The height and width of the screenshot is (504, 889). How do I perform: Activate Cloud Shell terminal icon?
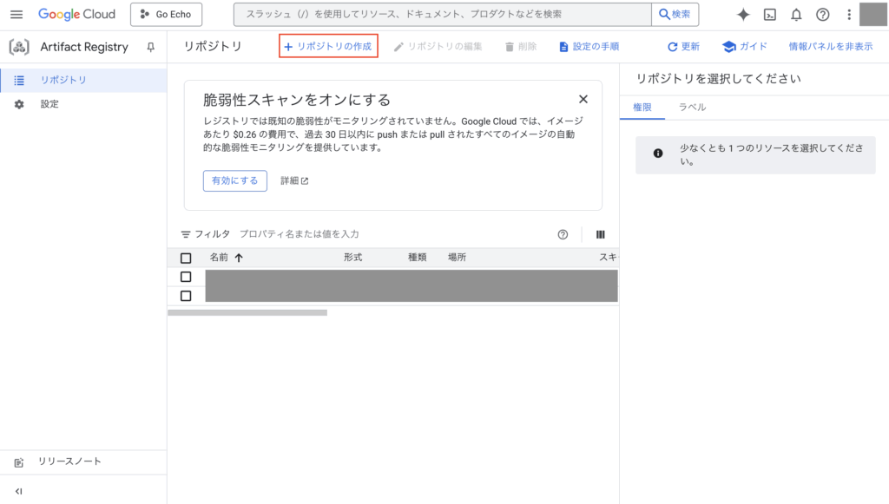(769, 15)
